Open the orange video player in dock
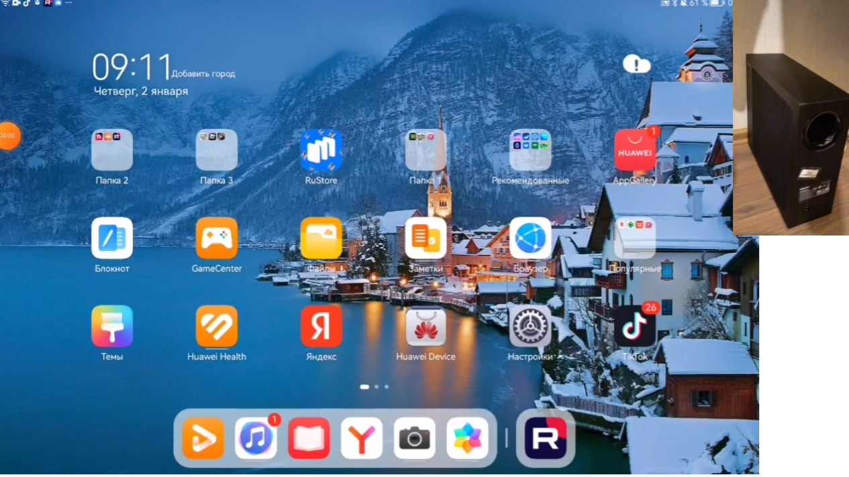 point(203,438)
